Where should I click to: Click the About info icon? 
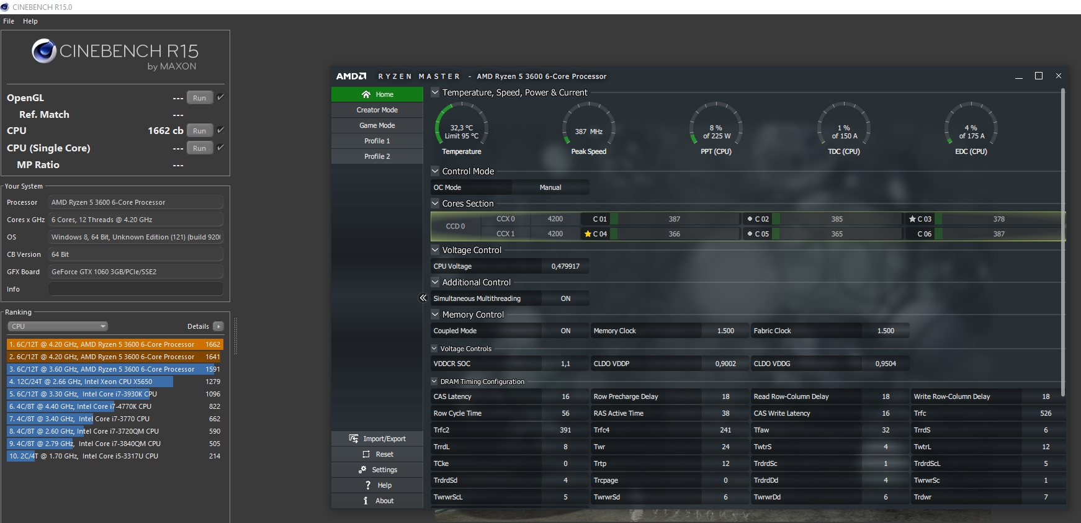[366, 501]
